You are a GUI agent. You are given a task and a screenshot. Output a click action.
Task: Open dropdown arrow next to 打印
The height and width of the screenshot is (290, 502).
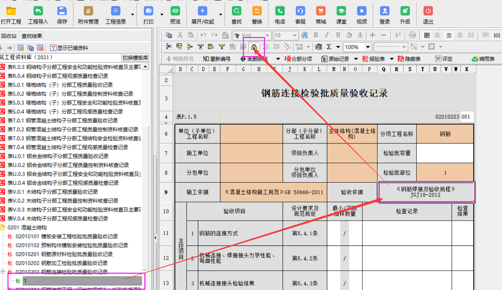pos(162,15)
